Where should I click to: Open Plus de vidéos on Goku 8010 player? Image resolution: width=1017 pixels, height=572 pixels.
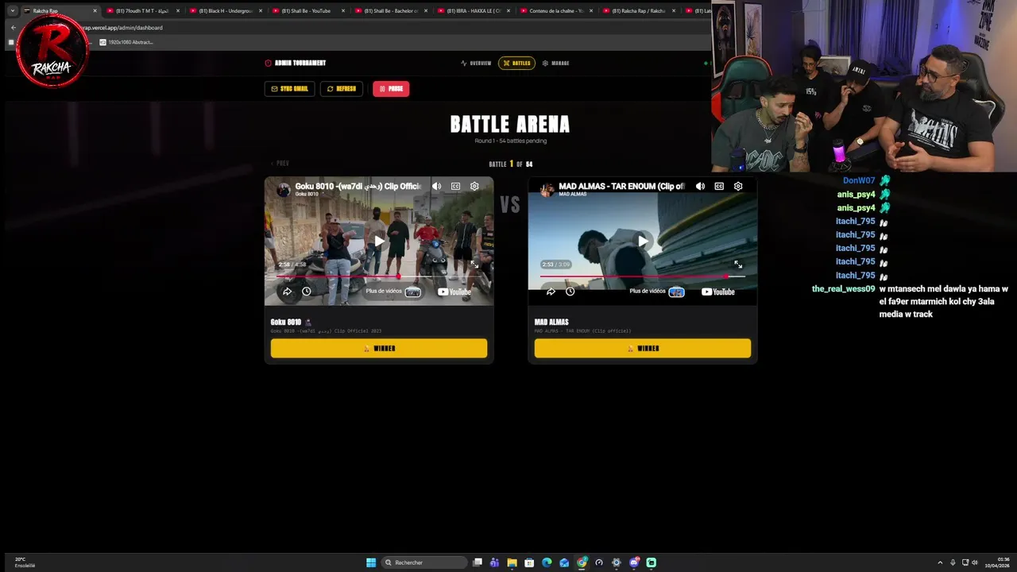coord(393,292)
